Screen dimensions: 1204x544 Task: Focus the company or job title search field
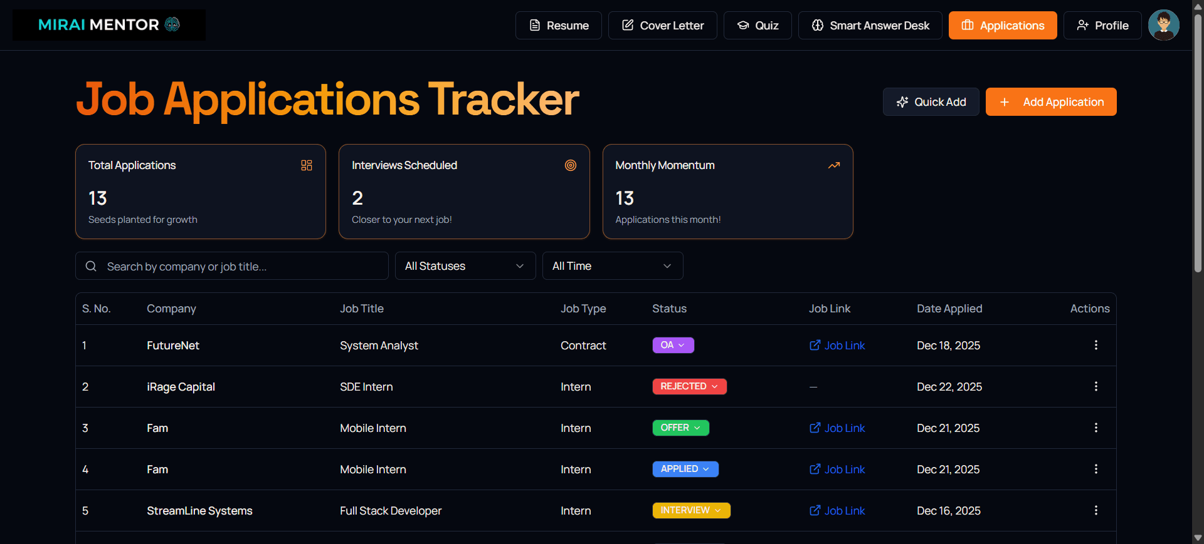coord(232,266)
